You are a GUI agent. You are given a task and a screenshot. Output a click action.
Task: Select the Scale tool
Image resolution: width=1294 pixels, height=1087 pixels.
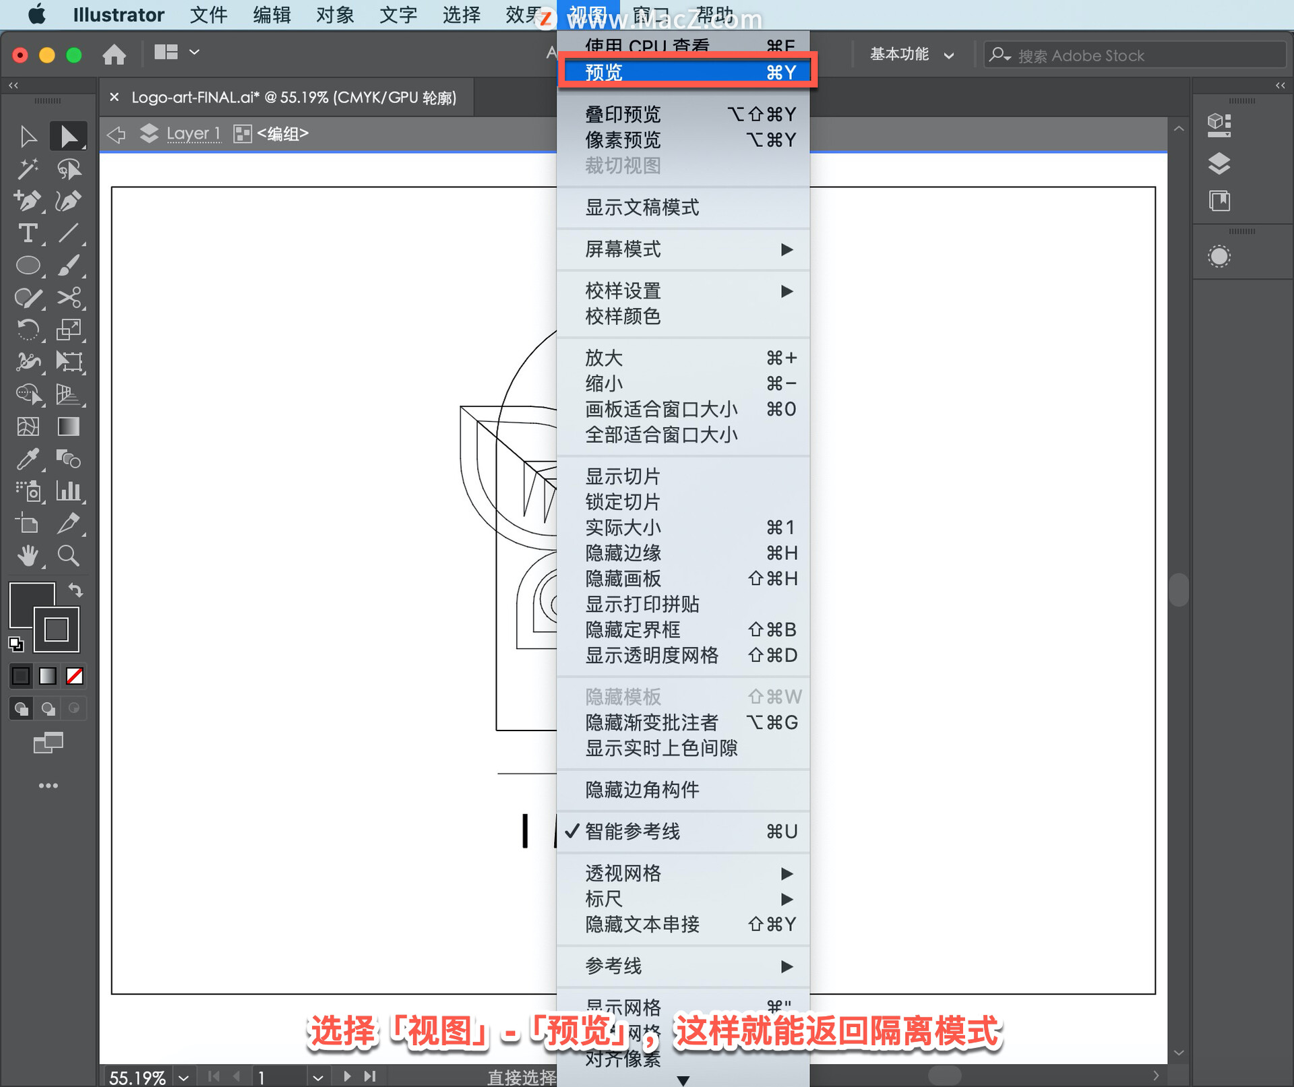68,330
